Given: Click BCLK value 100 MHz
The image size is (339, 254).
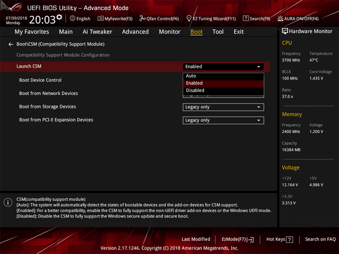Looking at the screenshot, I should pyautogui.click(x=290, y=79).
